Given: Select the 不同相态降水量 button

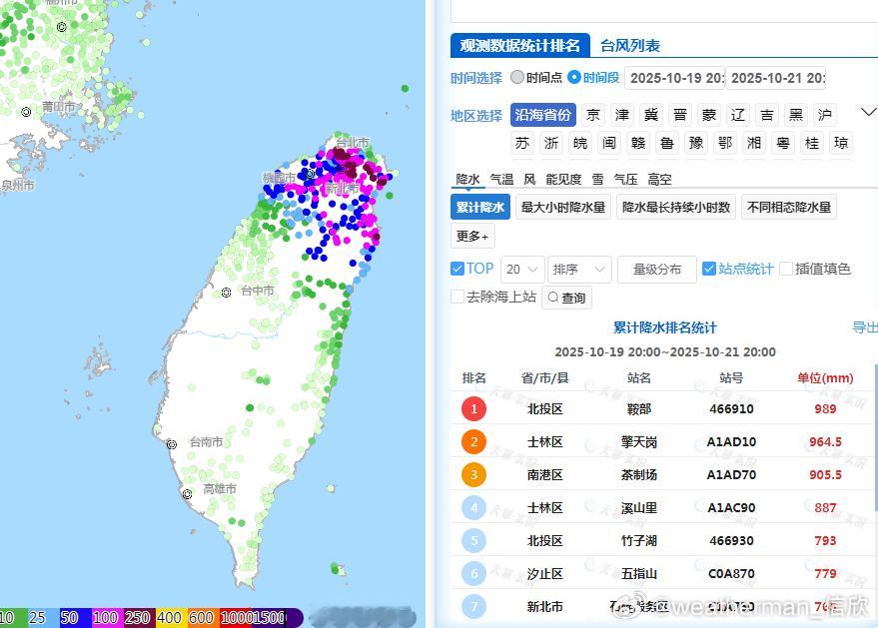Looking at the screenshot, I should (x=788, y=207).
